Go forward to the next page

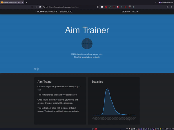coord(36,7)
